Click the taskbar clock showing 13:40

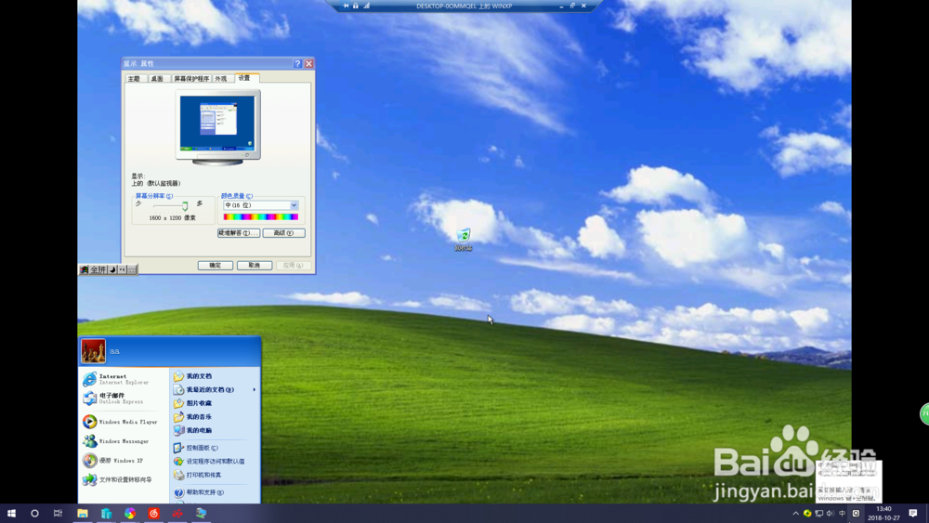884,513
